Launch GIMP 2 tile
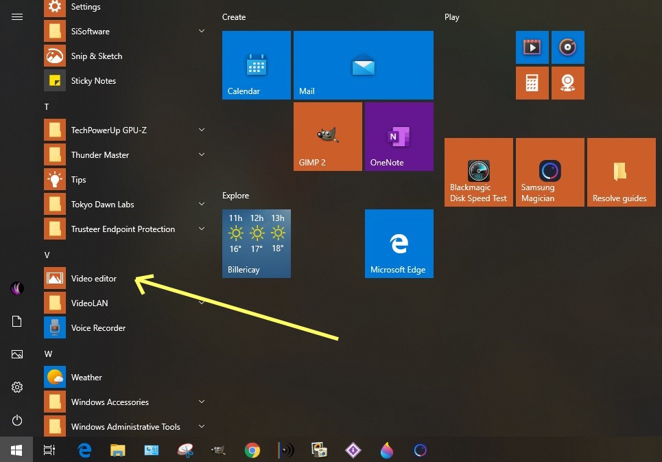The width and height of the screenshot is (662, 462). [328, 137]
